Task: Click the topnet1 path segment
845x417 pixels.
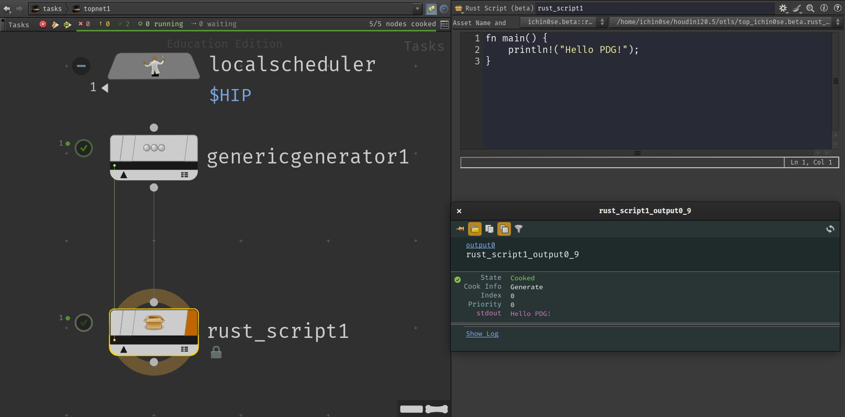Action: (x=92, y=8)
